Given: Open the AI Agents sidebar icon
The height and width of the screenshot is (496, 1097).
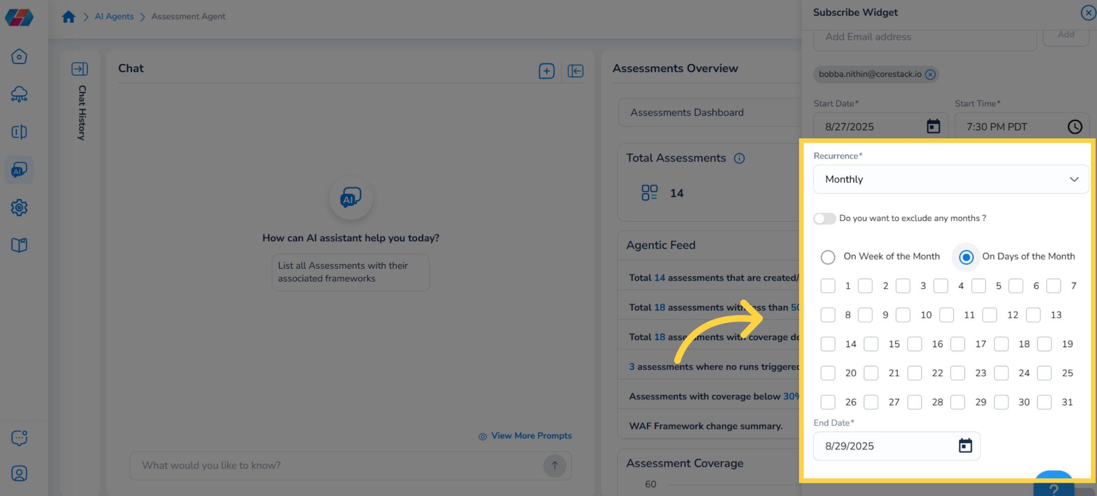Looking at the screenshot, I should coord(19,170).
